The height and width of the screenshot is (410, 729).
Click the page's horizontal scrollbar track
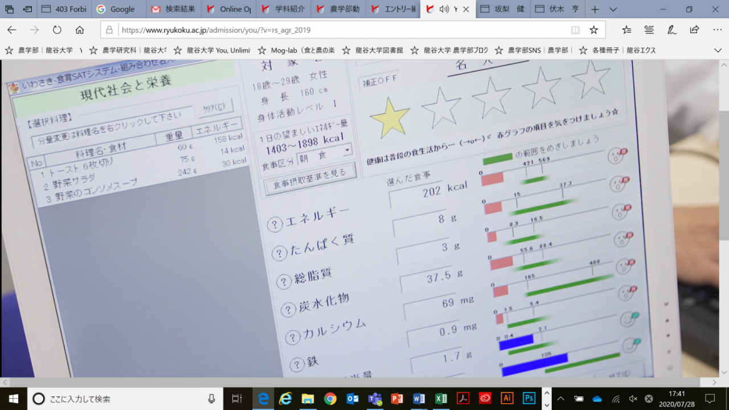(x=359, y=382)
